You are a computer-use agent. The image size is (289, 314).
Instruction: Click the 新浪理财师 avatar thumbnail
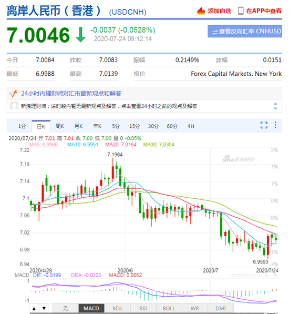coord(14,106)
